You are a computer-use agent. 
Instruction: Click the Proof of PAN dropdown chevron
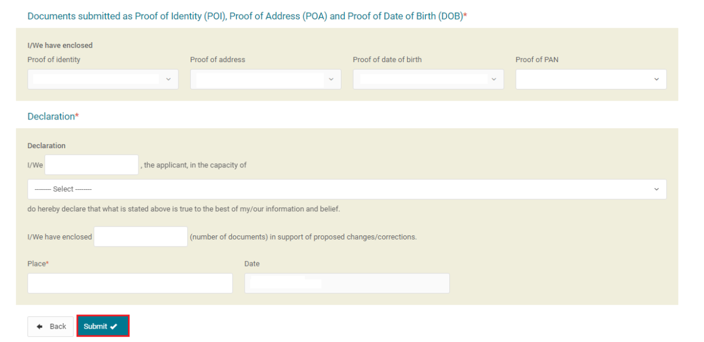pyautogui.click(x=656, y=78)
